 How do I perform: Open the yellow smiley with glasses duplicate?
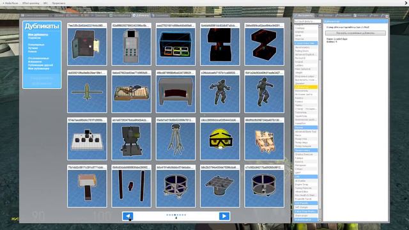220,139
